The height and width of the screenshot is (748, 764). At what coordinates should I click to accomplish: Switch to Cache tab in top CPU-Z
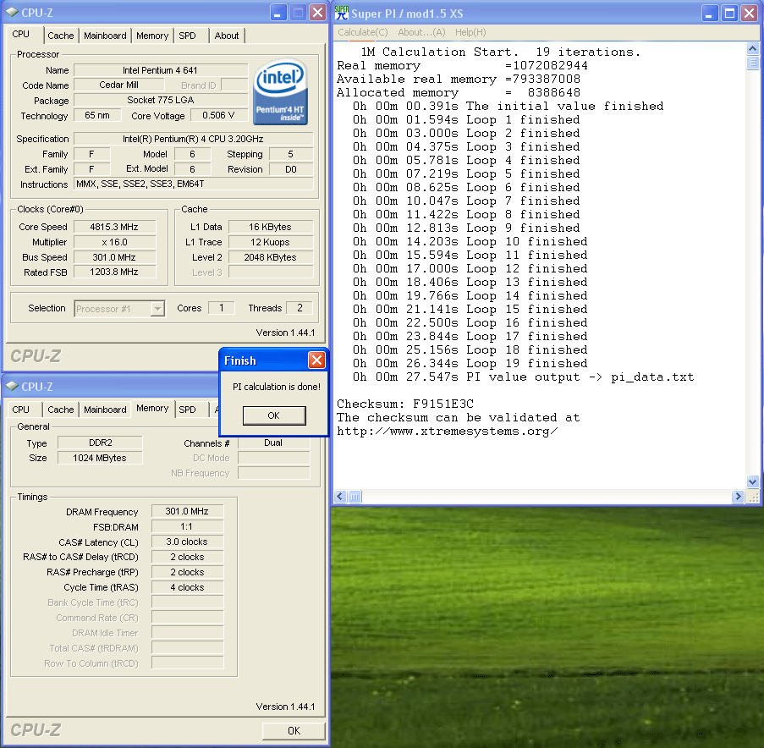pos(61,36)
